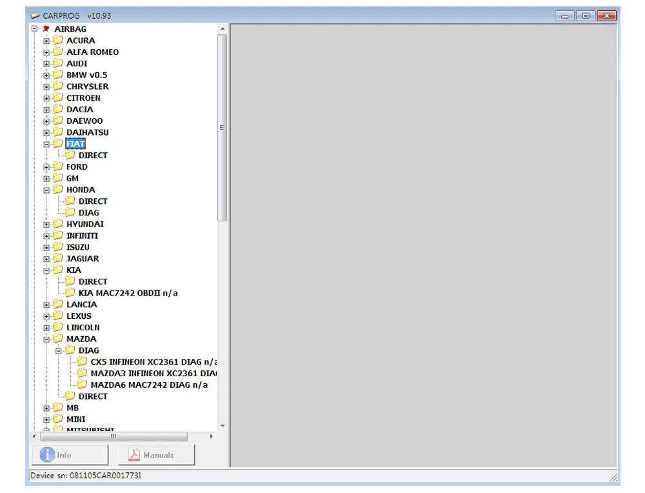Click the JAGUAR folder icon
The image size is (645, 493).
(58, 258)
